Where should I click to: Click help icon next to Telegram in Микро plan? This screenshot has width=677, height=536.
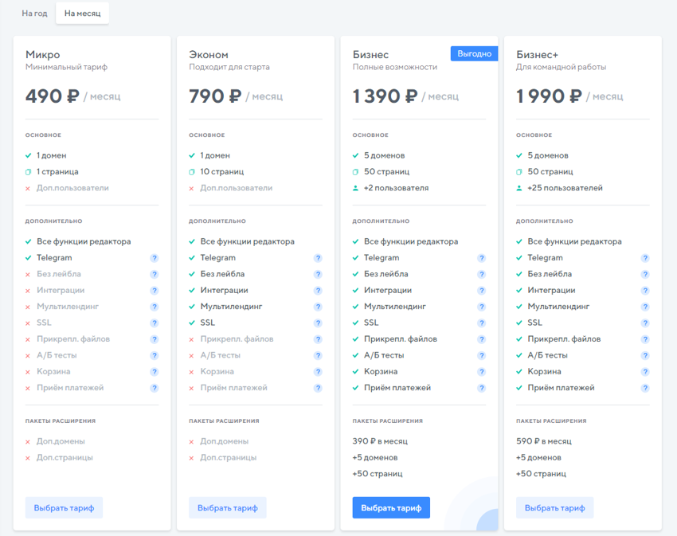click(x=155, y=258)
